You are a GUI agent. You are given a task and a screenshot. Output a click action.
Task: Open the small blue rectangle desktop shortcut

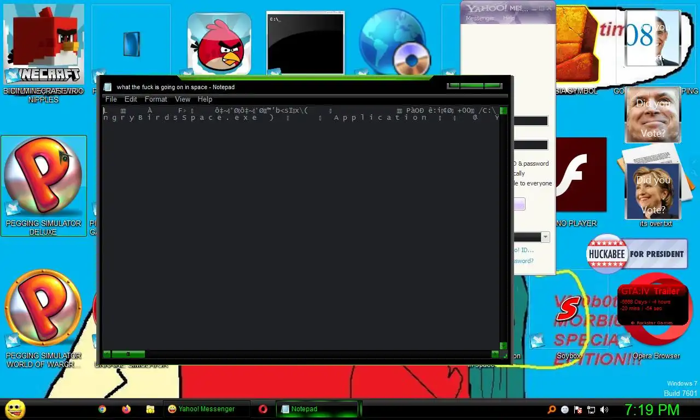pos(131,44)
